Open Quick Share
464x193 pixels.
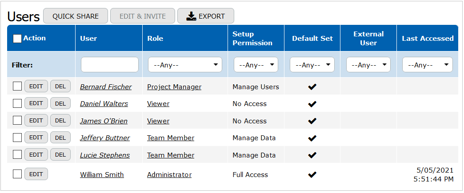76,16
